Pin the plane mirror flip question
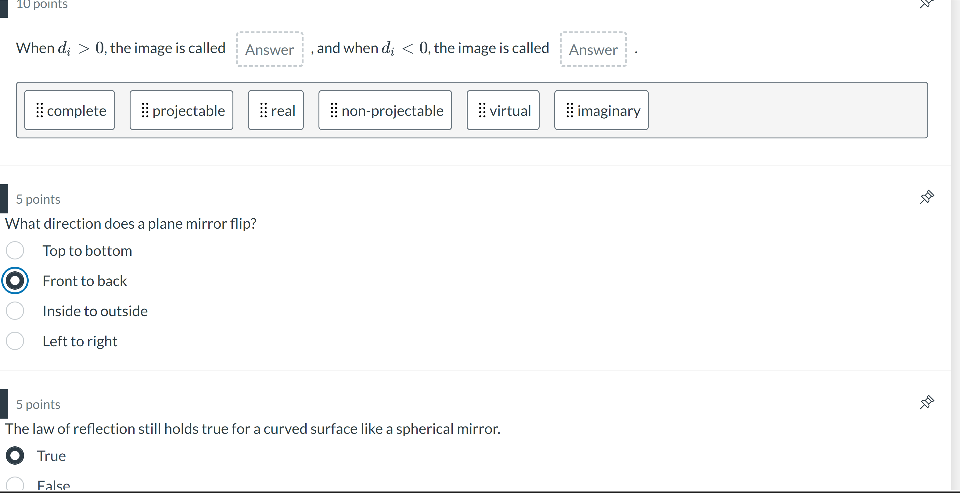This screenshot has height=493, width=960. tap(926, 197)
